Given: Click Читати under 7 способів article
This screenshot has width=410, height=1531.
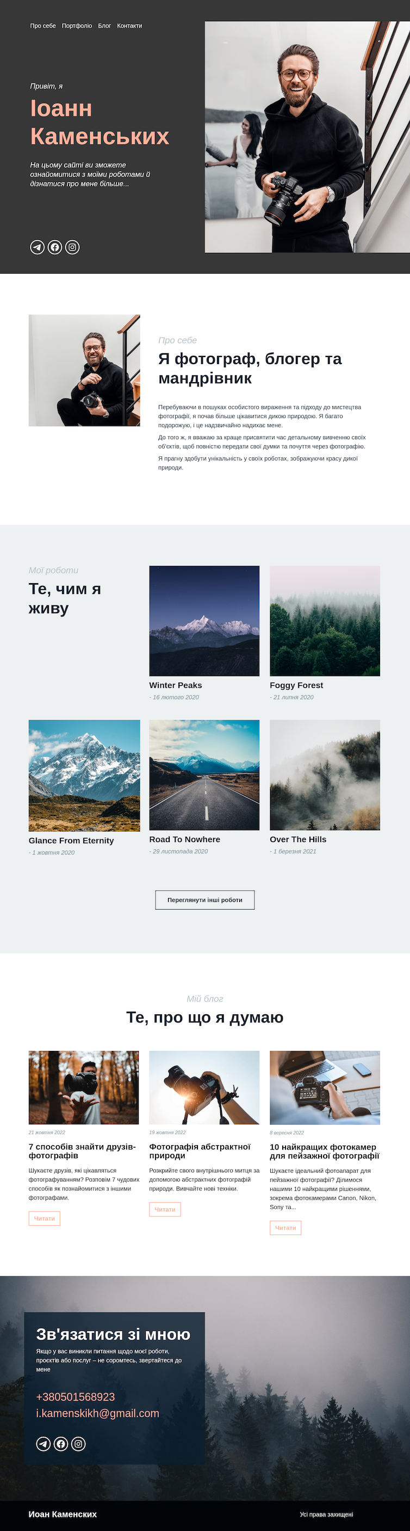Looking at the screenshot, I should tap(45, 1218).
